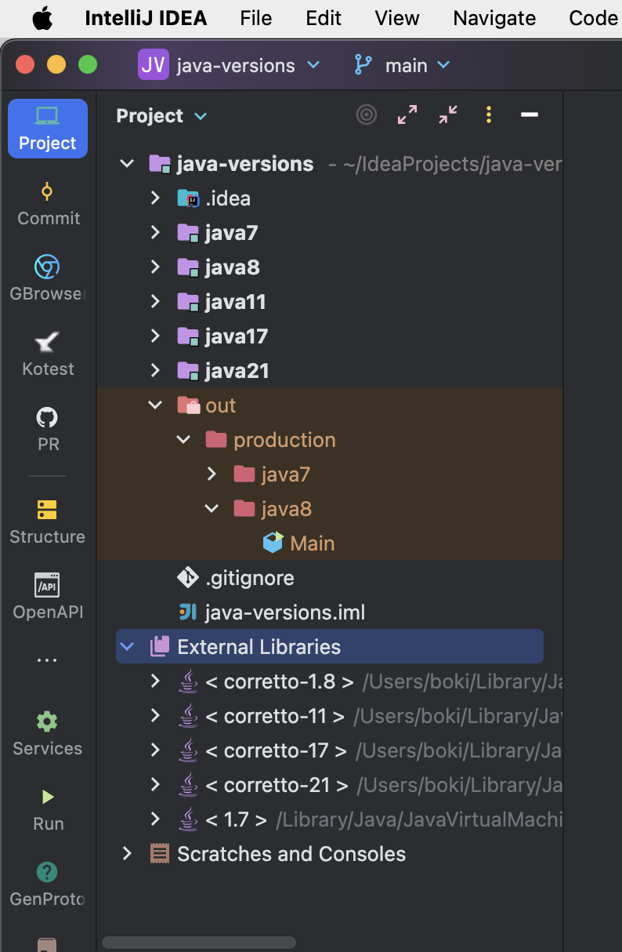Show more tool windows via ellipsis

47,661
